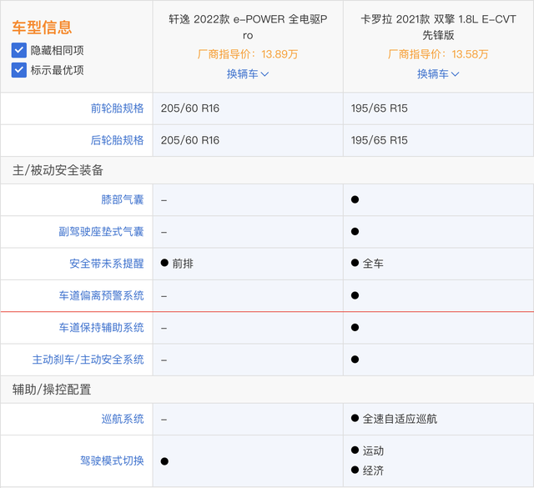Uncheck the 隐藏相同项 checkbox
The height and width of the screenshot is (488, 534).
tap(19, 50)
